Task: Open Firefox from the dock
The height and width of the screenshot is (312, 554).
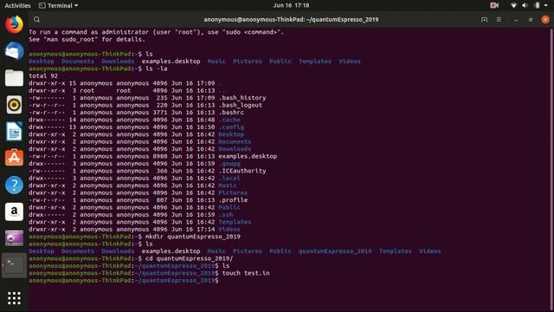Action: (14, 24)
